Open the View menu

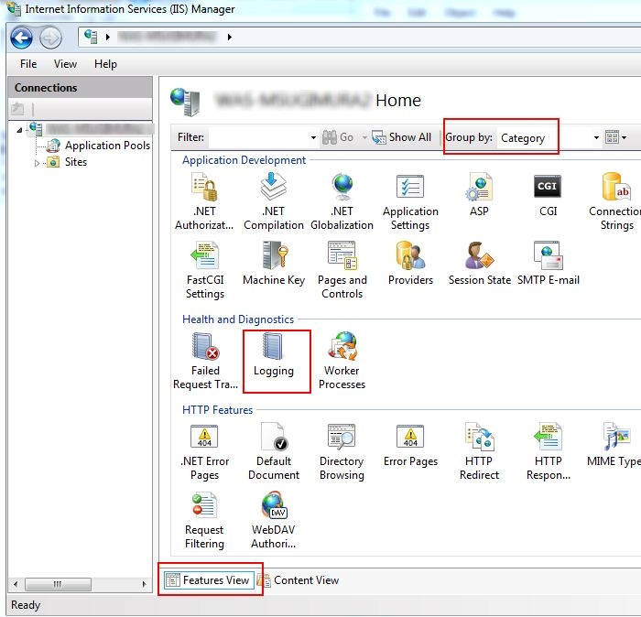65,64
